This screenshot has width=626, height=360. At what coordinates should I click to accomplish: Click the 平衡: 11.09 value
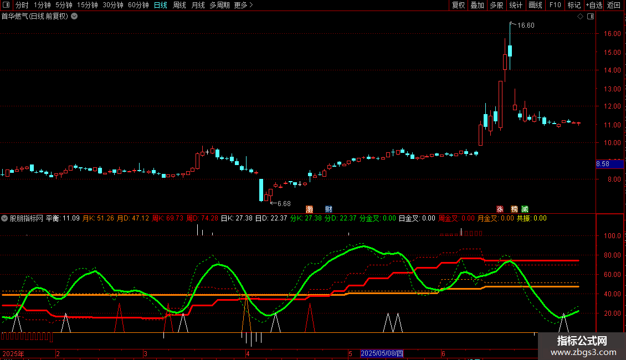coord(63,218)
